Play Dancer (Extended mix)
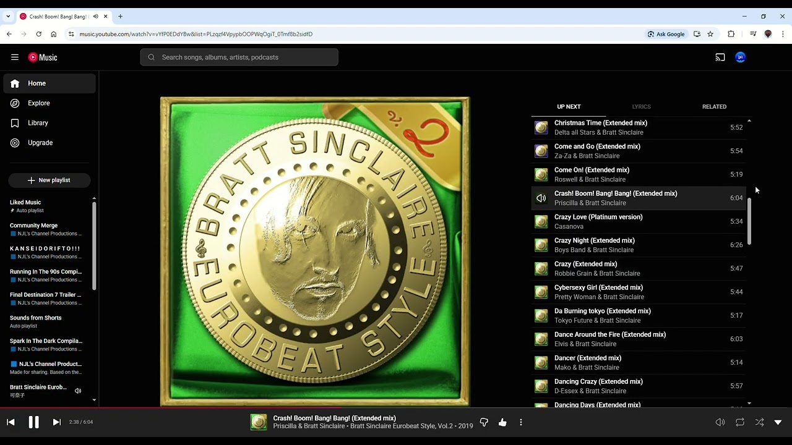This screenshot has height=445, width=792. tap(639, 362)
